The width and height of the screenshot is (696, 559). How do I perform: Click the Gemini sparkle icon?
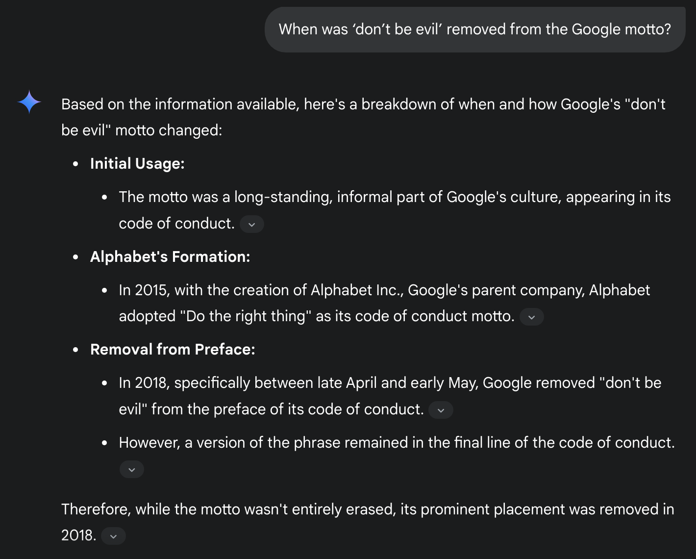point(29,102)
